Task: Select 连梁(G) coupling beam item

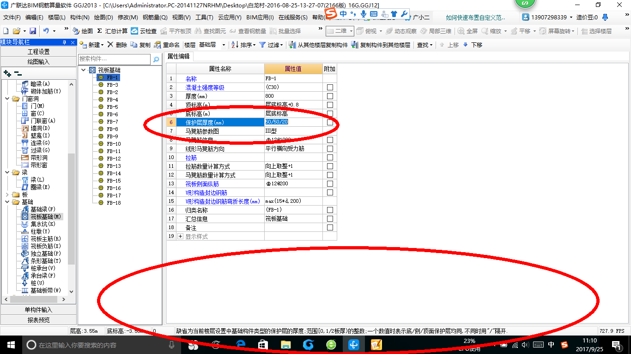Action: (x=36, y=143)
